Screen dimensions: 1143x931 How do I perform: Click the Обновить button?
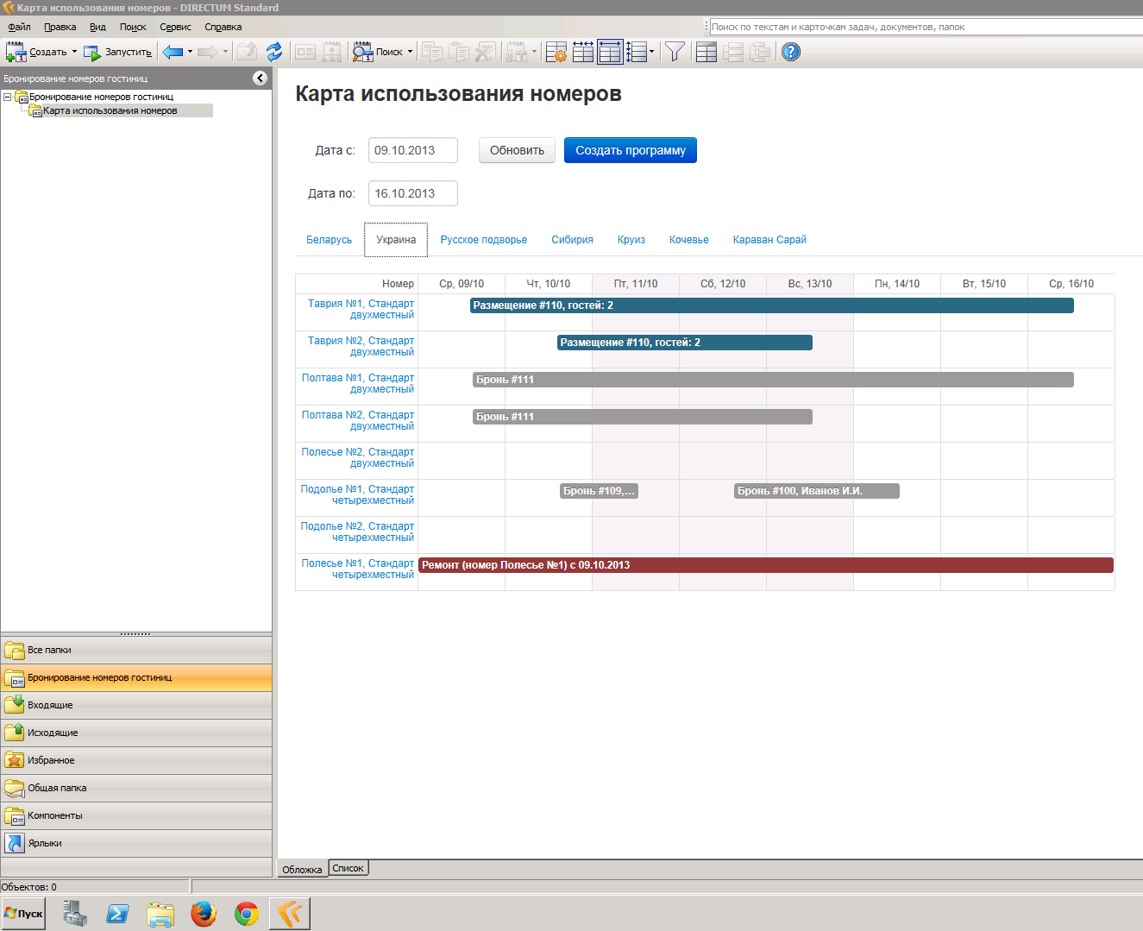[x=517, y=150]
